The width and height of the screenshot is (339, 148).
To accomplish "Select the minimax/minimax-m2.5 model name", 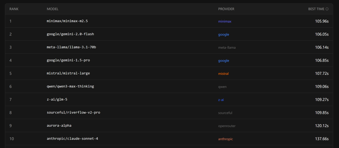I will pos(65,21).
